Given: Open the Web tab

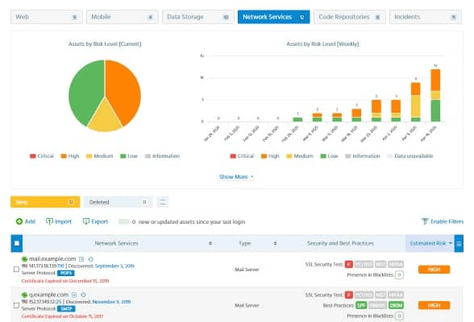Looking at the screenshot, I should [47, 17].
